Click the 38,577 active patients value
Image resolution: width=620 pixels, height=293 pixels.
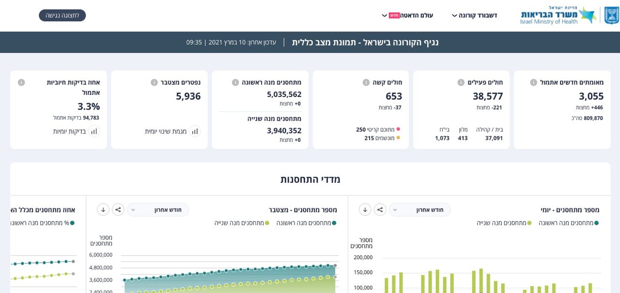[488, 96]
